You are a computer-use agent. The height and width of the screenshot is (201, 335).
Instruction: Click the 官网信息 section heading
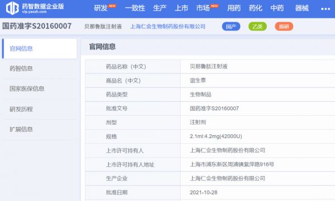click(x=102, y=46)
